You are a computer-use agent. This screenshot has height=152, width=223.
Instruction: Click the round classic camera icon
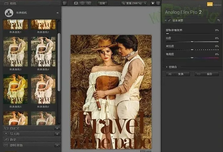click(9, 13)
